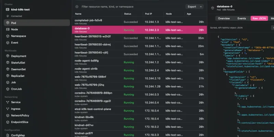Focus the filter resource name field
The image size is (274, 137).
pos(108,7)
